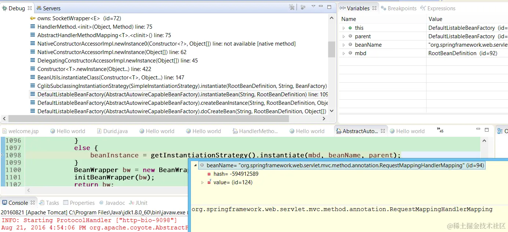Image resolution: width=508 pixels, height=232 pixels.
Task: Expand value= (id=124) in the popup
Action: (202, 182)
